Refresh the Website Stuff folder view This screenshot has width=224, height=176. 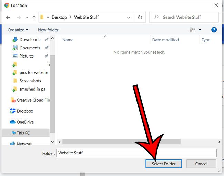coord(140,17)
